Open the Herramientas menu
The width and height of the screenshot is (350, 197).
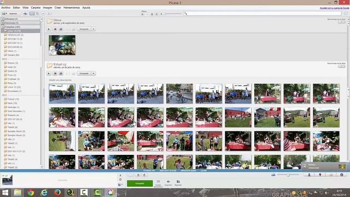(72, 8)
